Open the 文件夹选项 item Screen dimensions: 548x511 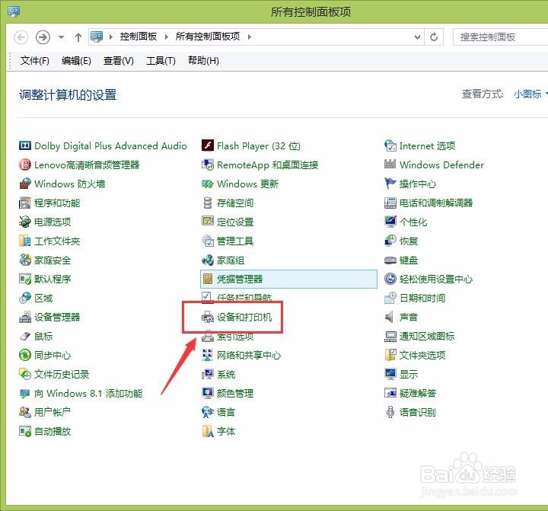point(415,356)
